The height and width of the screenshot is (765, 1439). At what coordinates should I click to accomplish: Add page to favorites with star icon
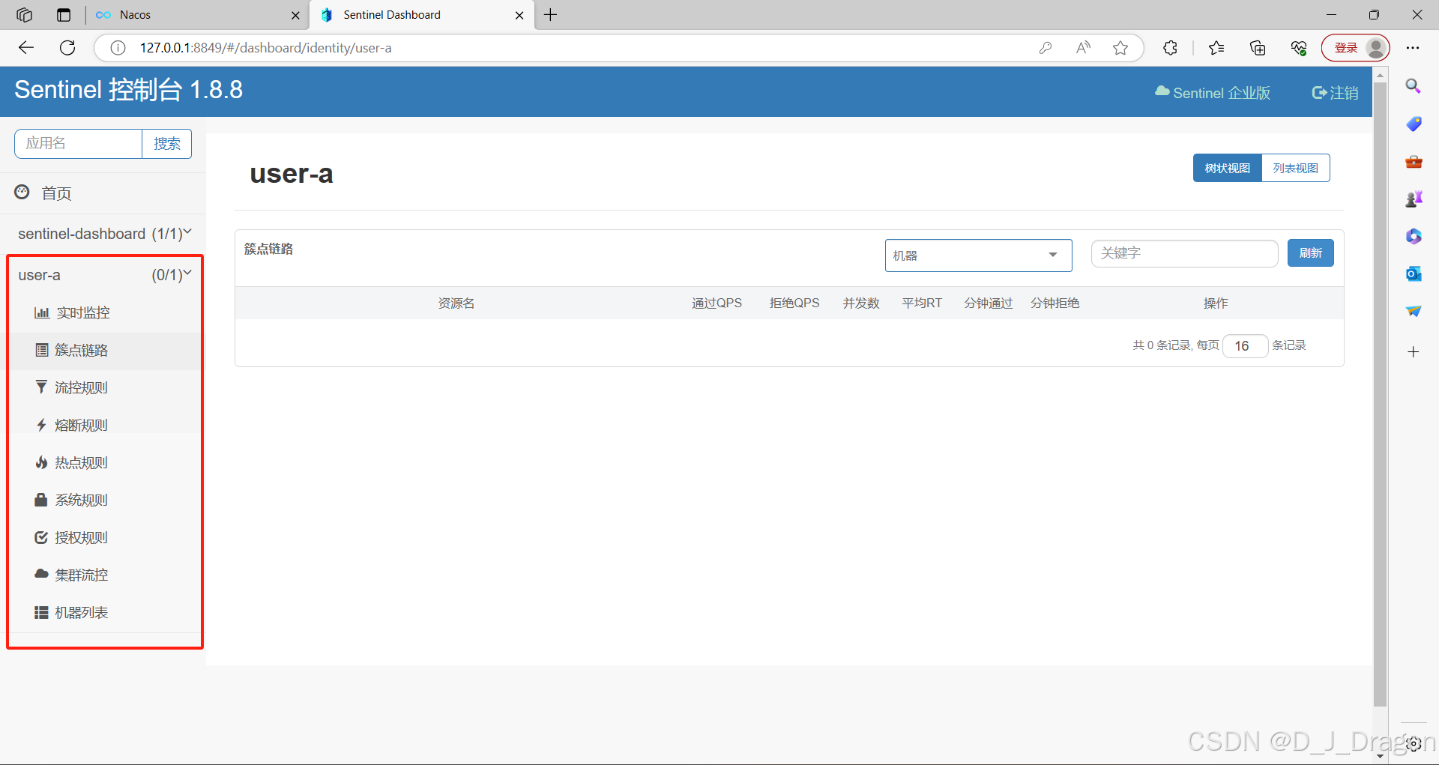click(1120, 48)
